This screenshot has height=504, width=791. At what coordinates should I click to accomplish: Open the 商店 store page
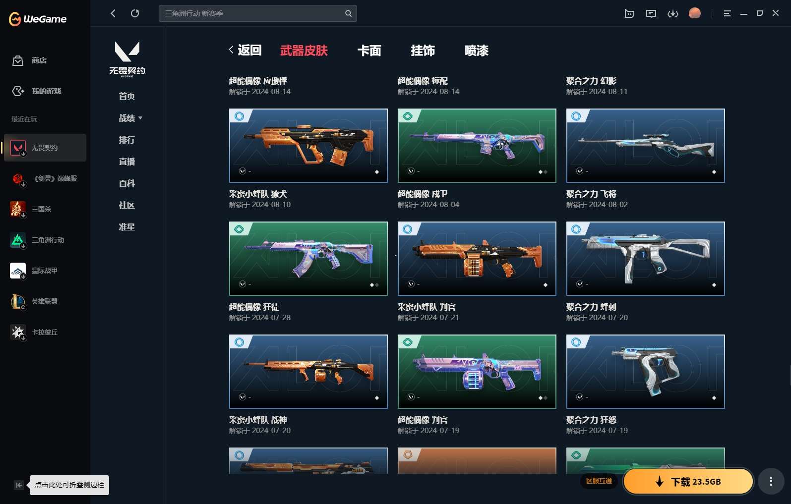pyautogui.click(x=30, y=60)
